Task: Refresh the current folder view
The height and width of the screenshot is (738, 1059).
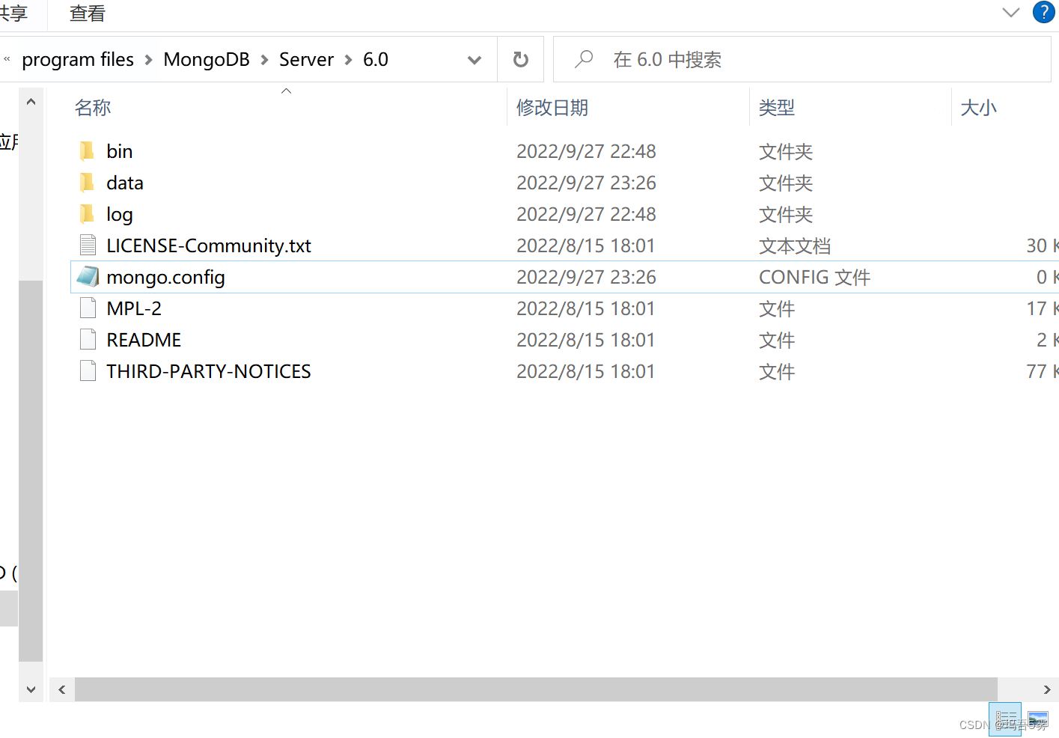Action: coord(521,59)
